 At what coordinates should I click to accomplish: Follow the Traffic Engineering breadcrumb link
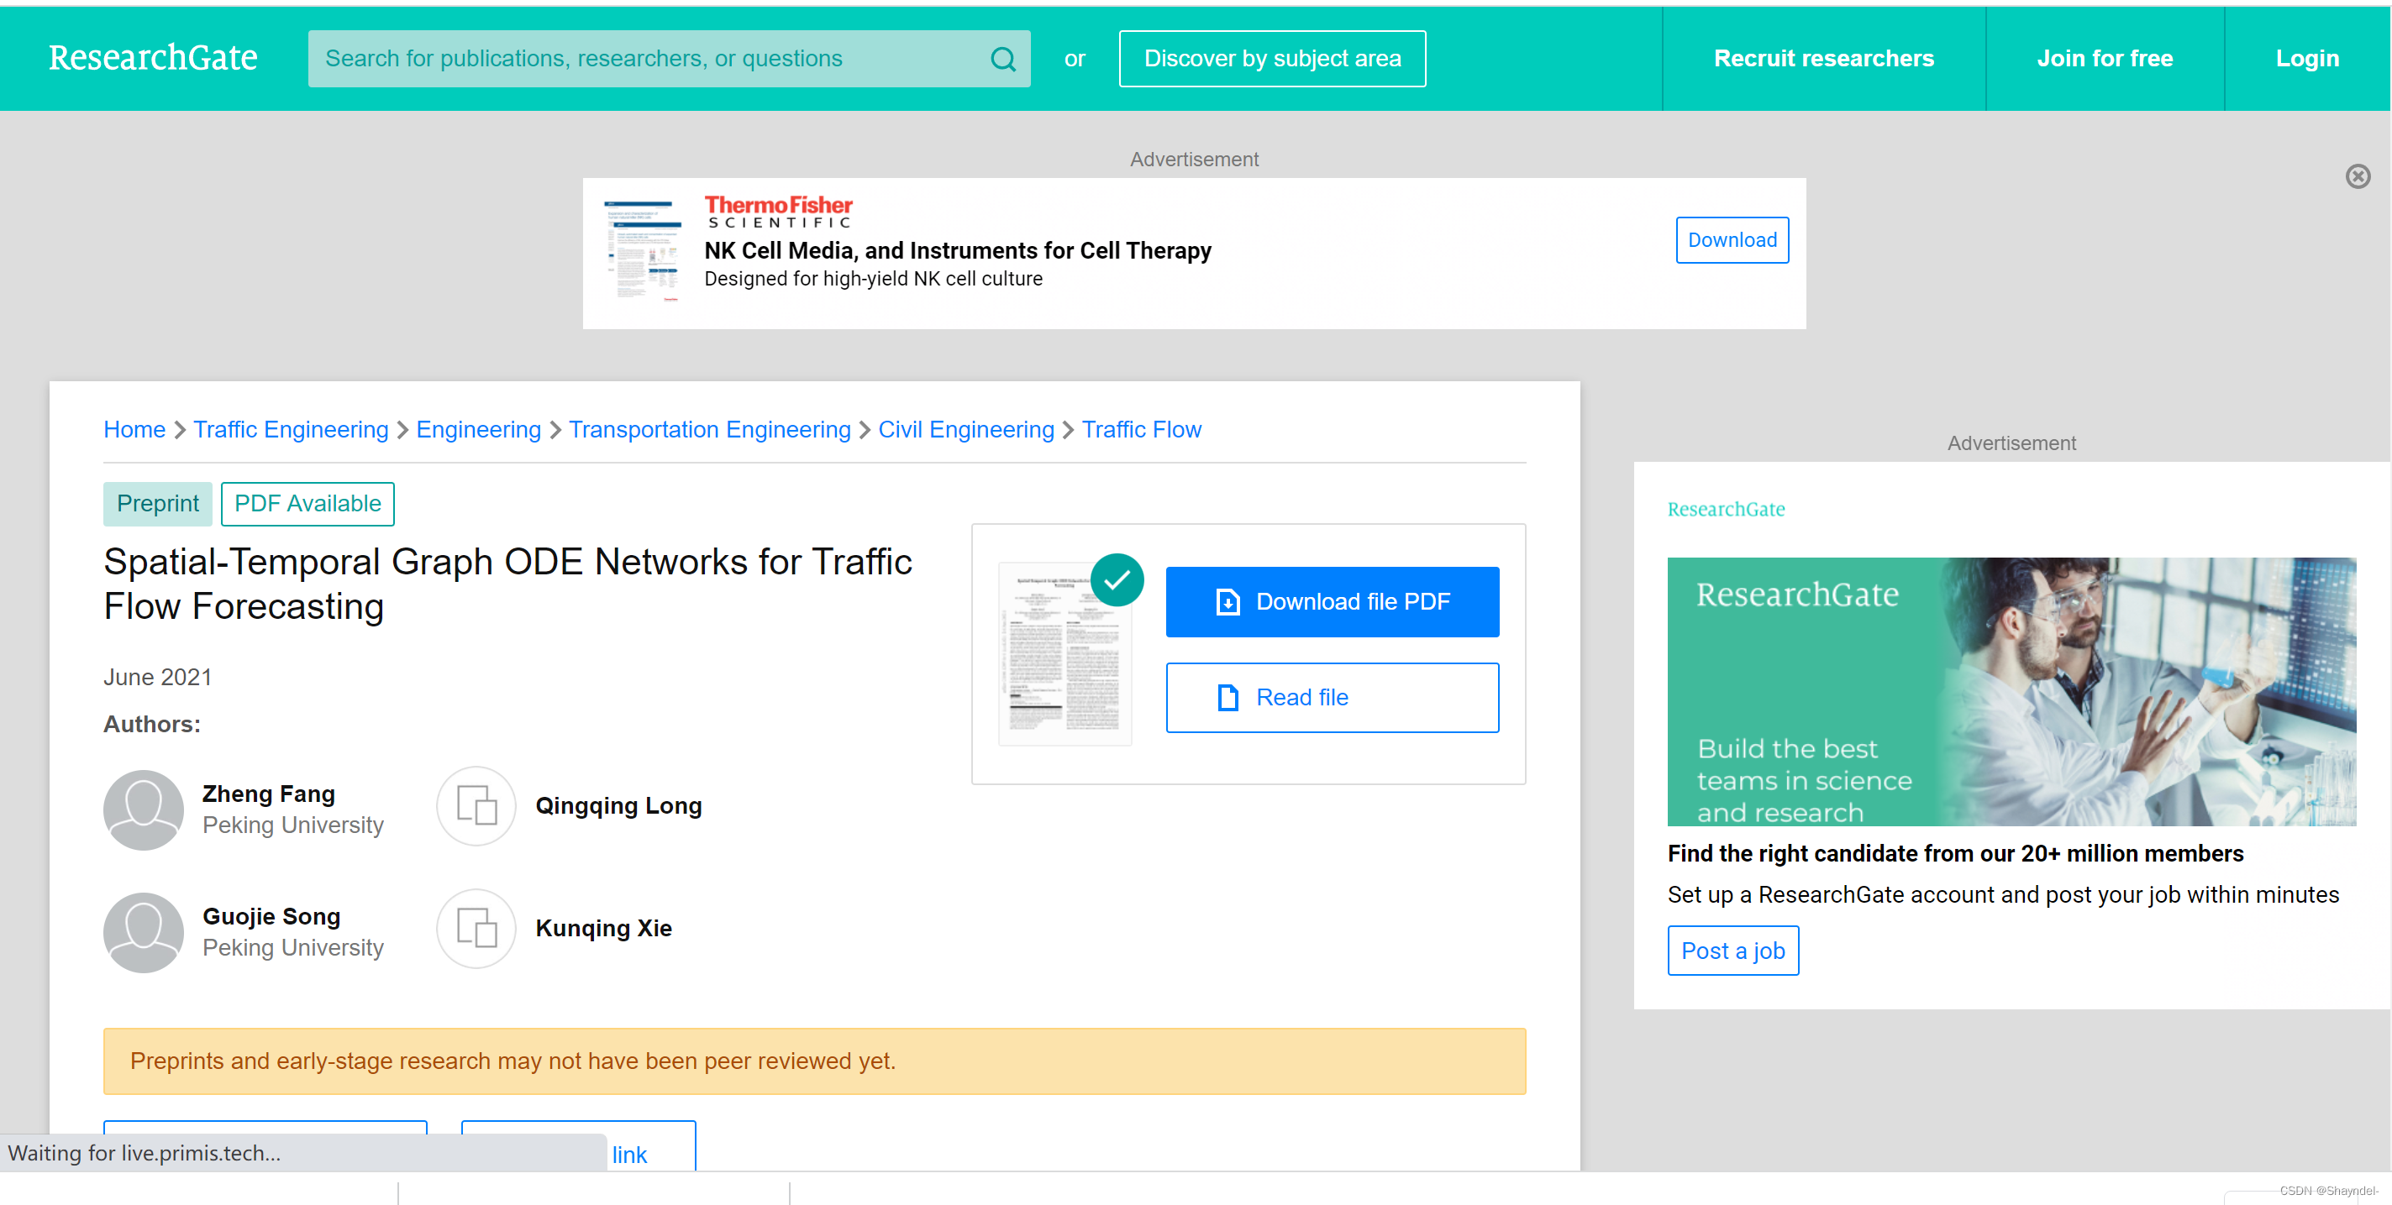click(291, 429)
